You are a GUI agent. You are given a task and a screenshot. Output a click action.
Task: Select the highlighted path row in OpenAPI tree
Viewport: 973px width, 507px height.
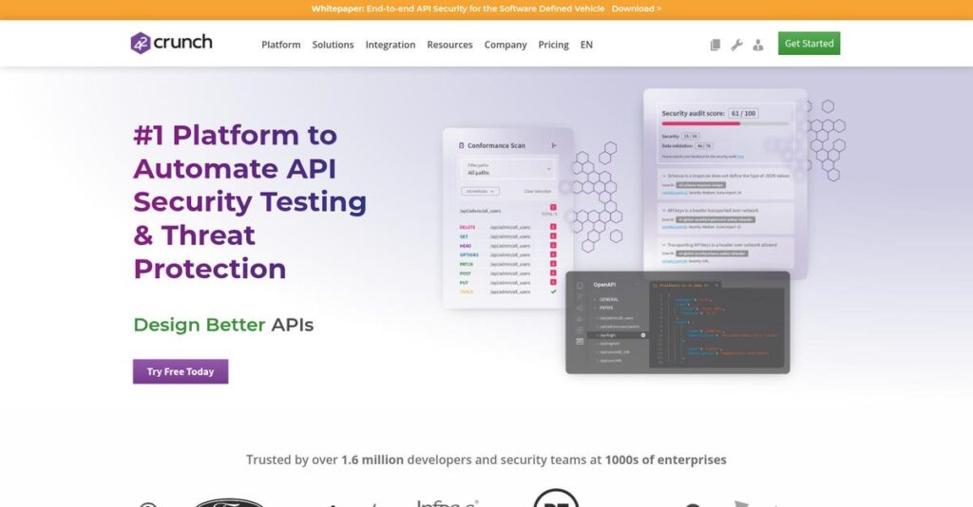[618, 335]
